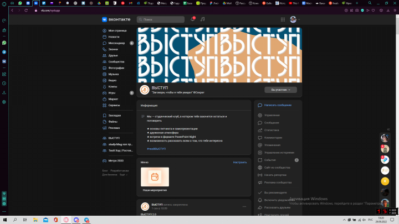Open Сайт из сообщества option
This screenshot has height=224, width=399.
coord(277,168)
